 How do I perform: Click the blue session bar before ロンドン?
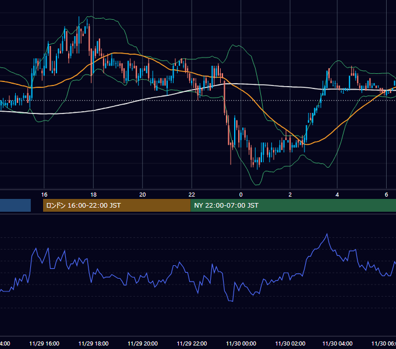pos(15,205)
